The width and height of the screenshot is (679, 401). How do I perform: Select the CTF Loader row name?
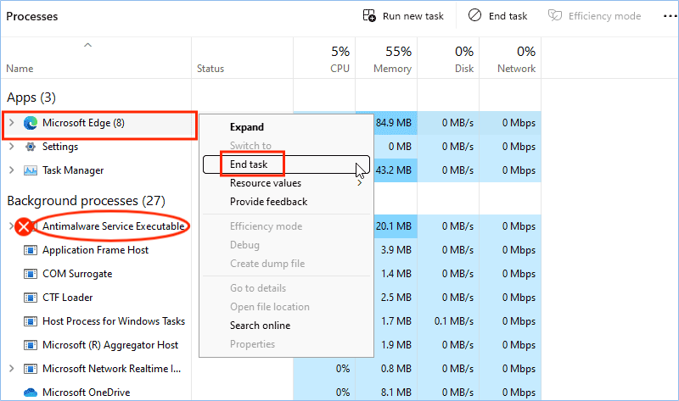(68, 298)
